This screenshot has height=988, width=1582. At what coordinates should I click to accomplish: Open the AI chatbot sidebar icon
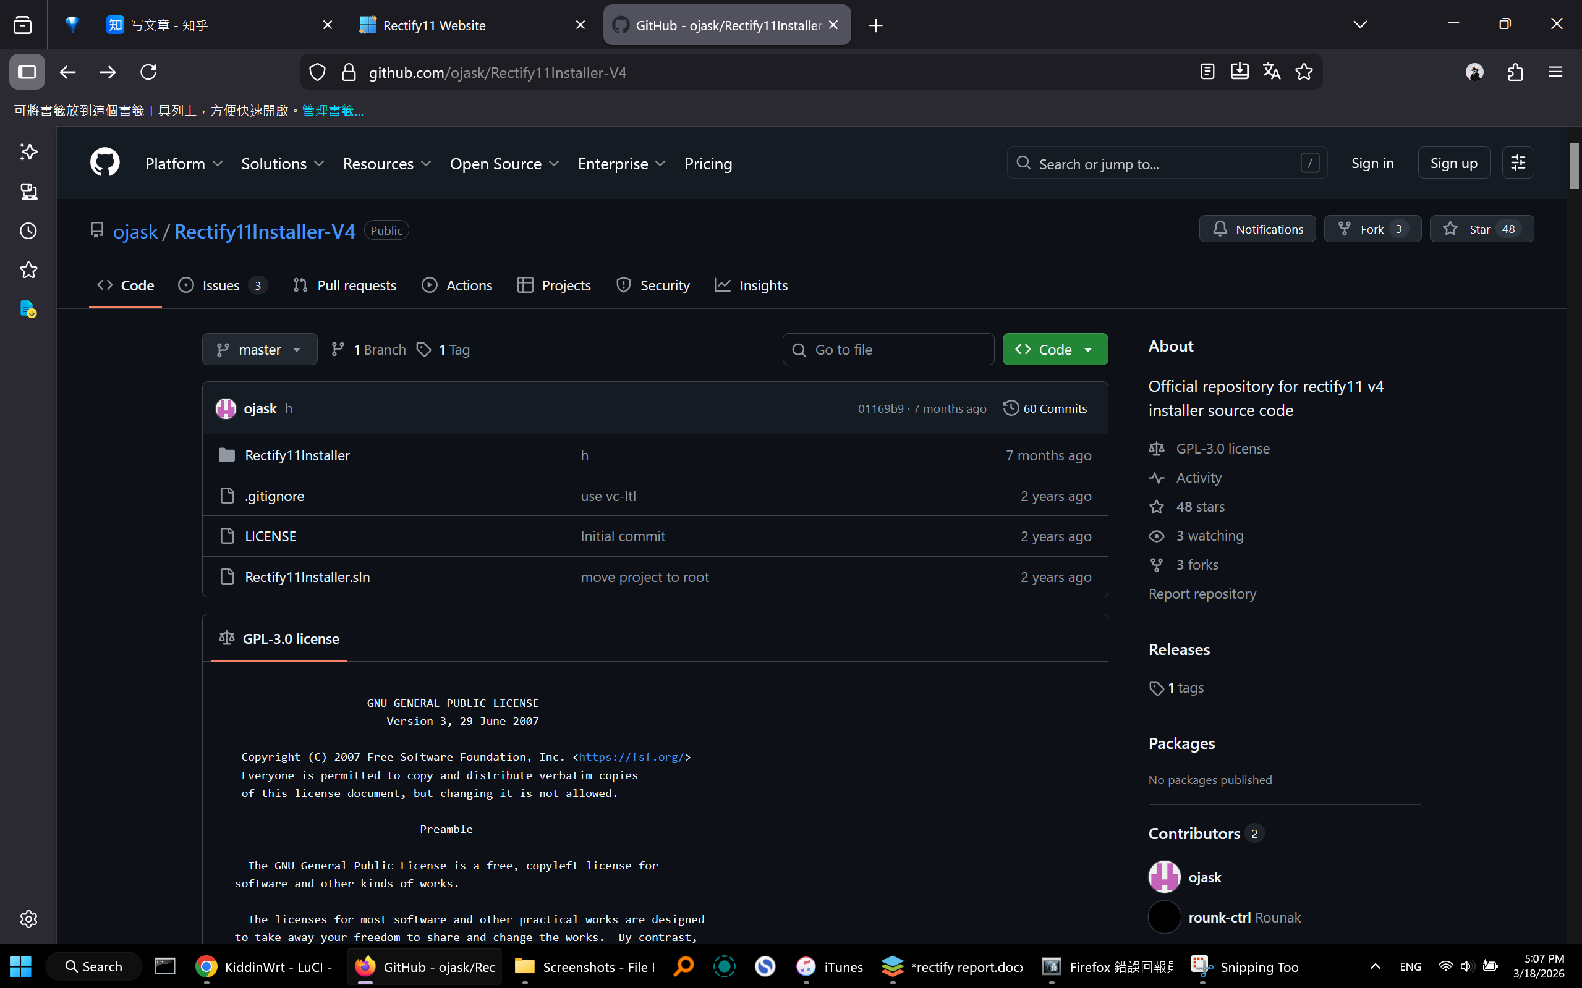pos(28,151)
